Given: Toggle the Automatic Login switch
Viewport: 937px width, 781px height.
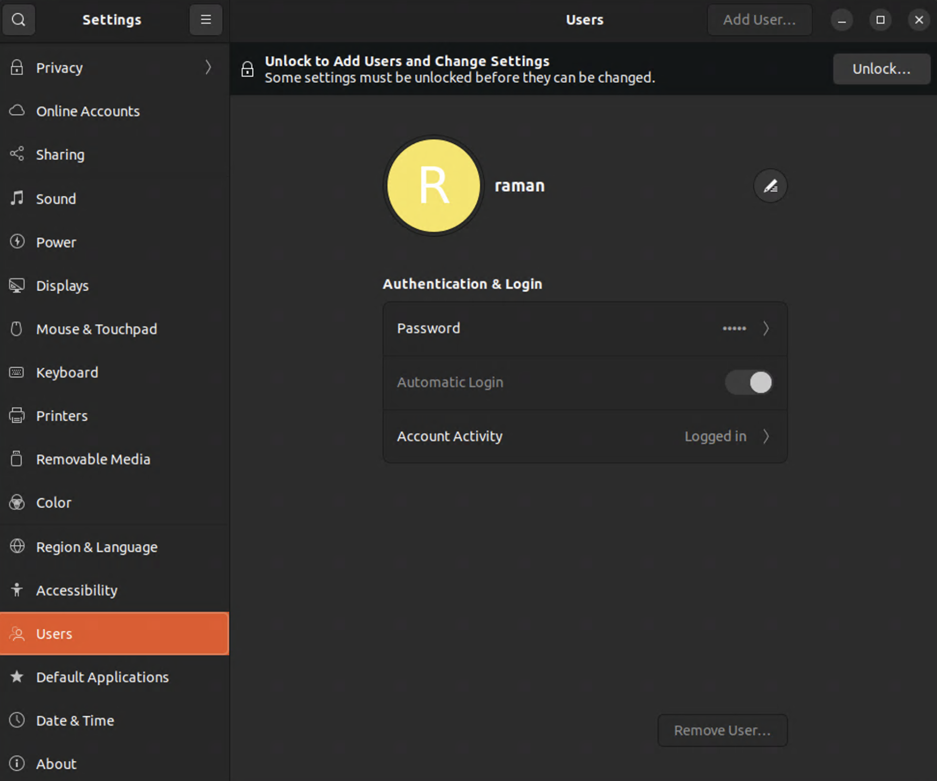Looking at the screenshot, I should pyautogui.click(x=749, y=382).
